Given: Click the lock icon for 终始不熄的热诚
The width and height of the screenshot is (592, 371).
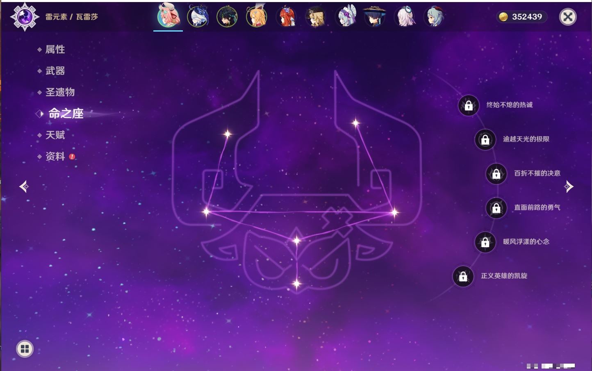Looking at the screenshot, I should point(469,106).
